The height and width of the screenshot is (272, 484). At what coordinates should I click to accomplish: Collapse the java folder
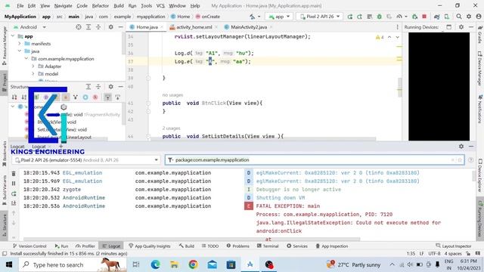tap(20, 51)
